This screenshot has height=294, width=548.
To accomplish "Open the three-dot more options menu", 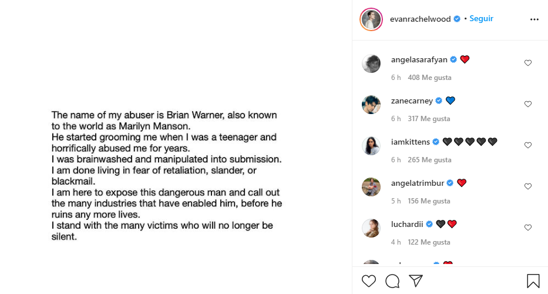I will (x=534, y=19).
